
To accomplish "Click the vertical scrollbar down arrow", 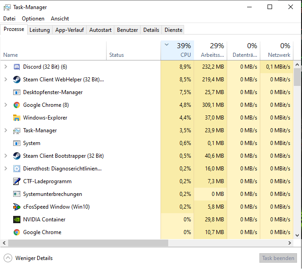I will pos(297,235).
